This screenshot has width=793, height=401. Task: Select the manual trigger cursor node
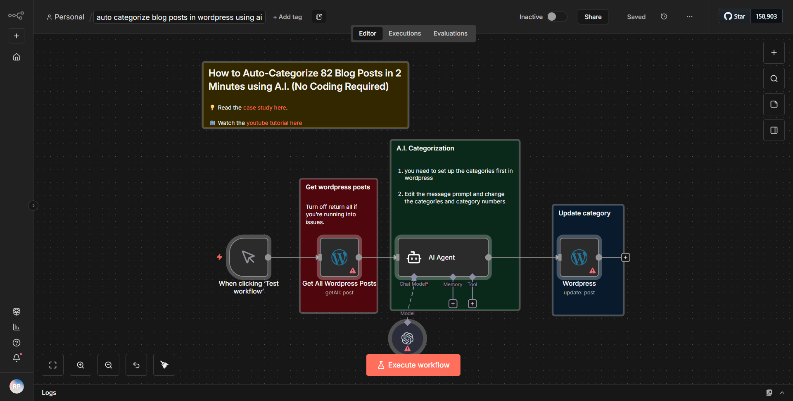(x=249, y=257)
